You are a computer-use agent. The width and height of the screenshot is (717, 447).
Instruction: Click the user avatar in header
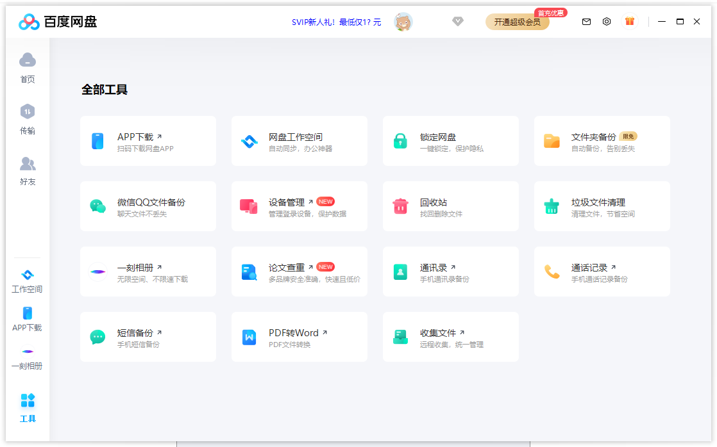[x=403, y=22]
